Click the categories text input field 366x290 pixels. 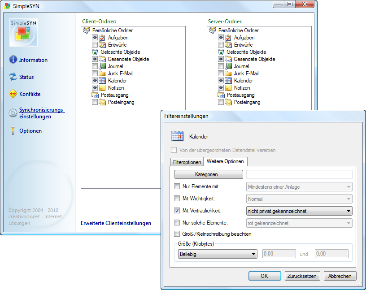click(x=299, y=174)
